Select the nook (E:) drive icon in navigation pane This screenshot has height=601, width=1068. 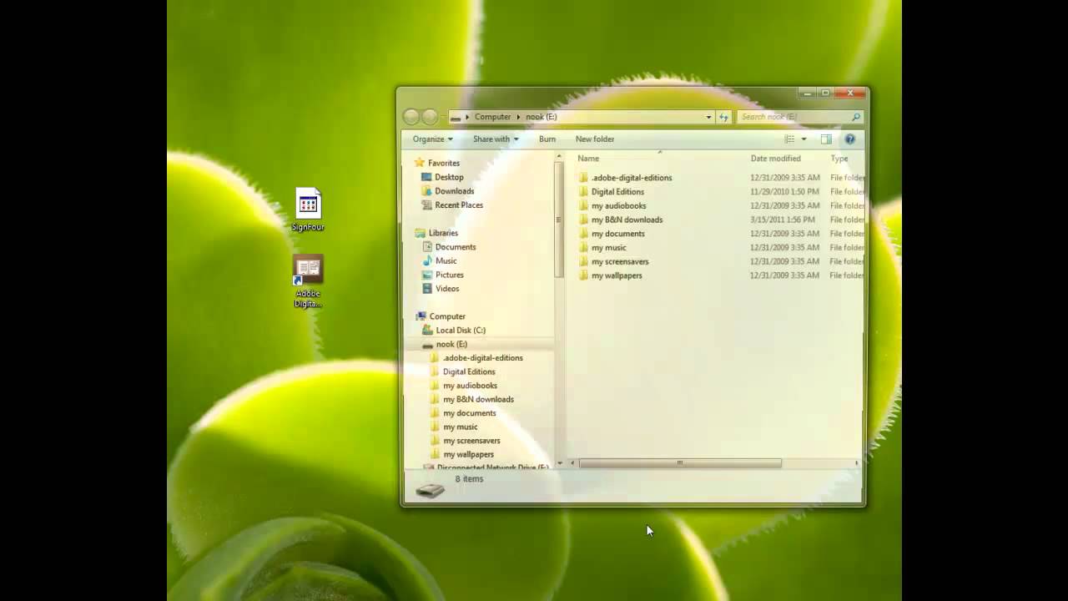pyautogui.click(x=427, y=344)
